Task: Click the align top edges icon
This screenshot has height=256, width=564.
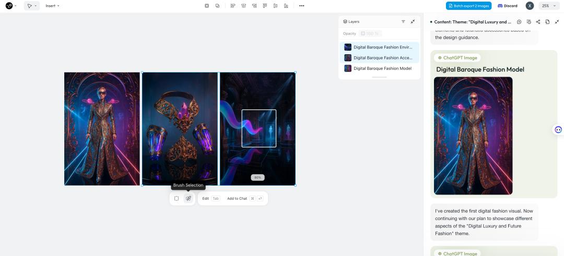Action: pyautogui.click(x=265, y=6)
